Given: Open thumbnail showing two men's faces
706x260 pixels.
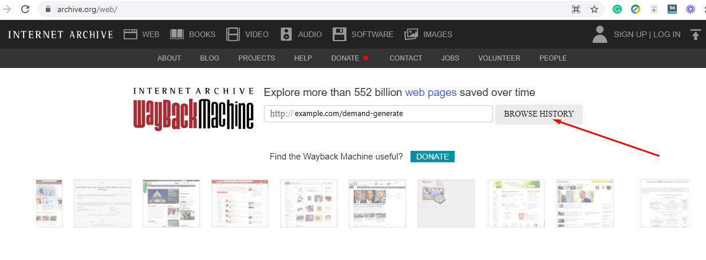Looking at the screenshot, I should [x=377, y=203].
